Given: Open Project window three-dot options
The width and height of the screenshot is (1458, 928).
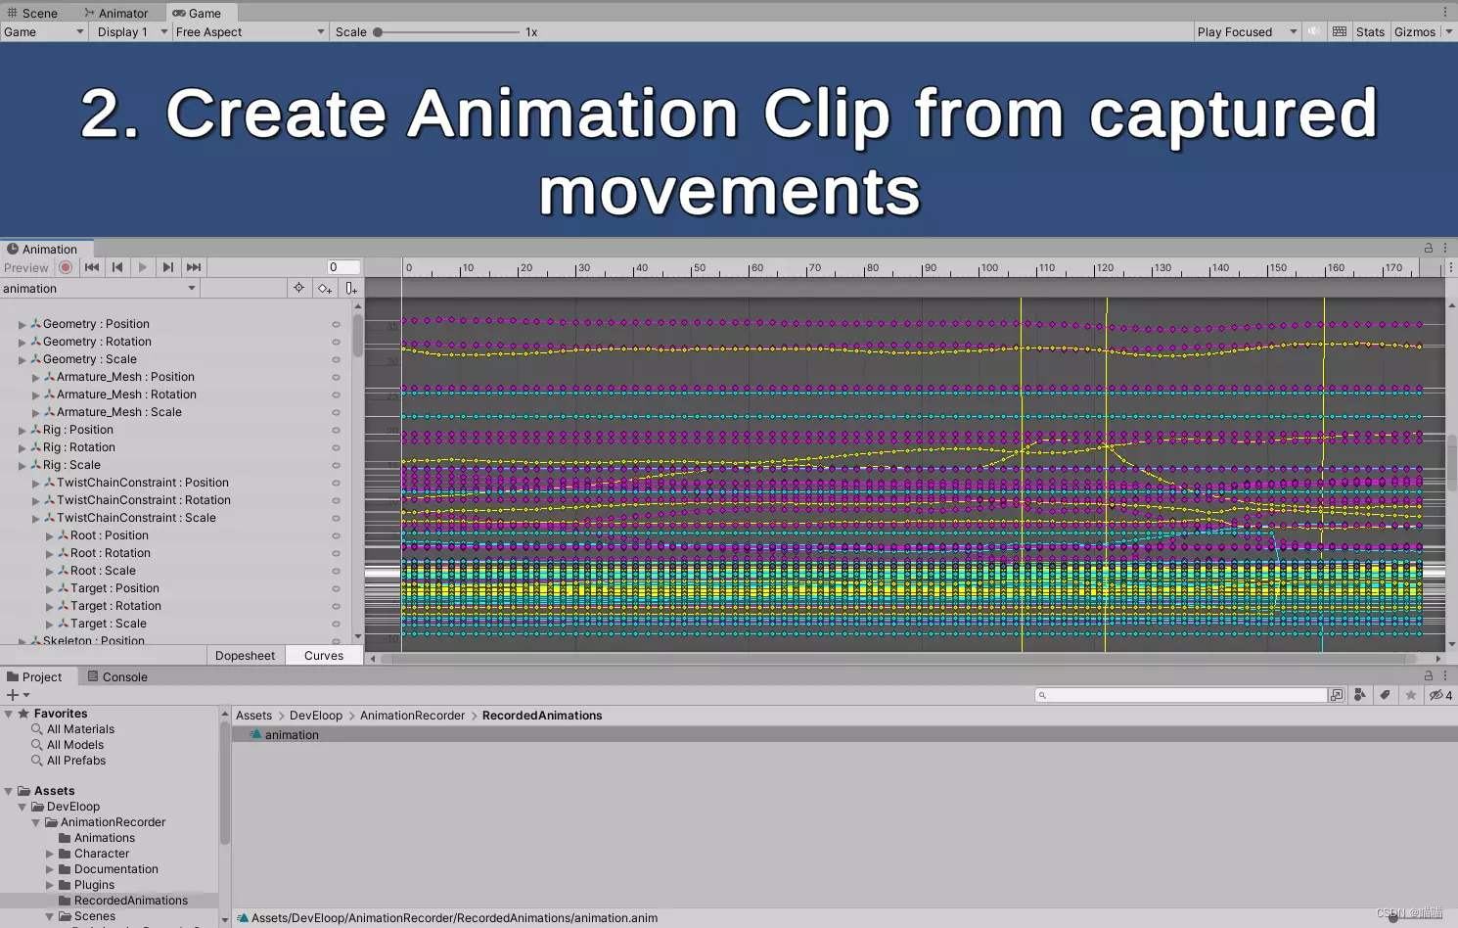Looking at the screenshot, I should (x=1445, y=676).
